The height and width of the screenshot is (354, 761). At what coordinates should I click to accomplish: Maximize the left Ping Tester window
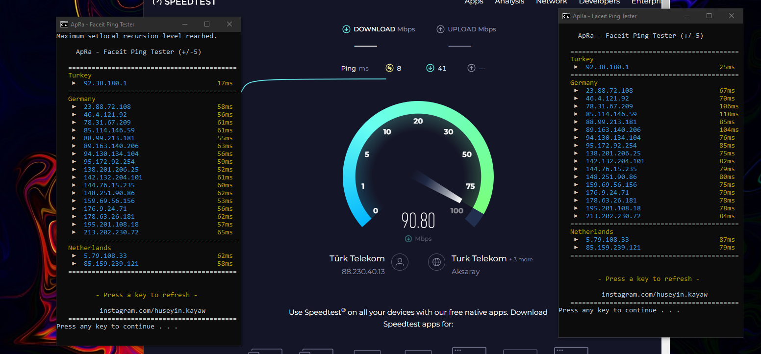[x=207, y=25]
